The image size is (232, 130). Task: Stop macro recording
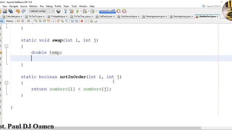(x=86, y=21)
